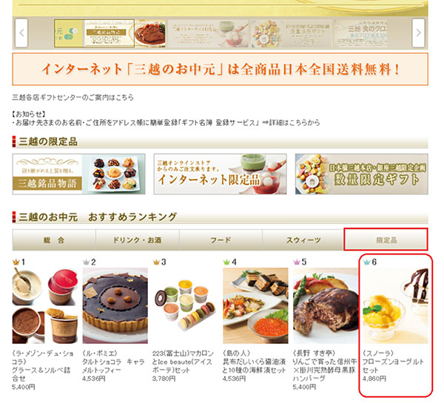Image resolution: width=444 pixels, height=403 pixels.
Task: Click the green crown beside rank 4
Action: (226, 262)
